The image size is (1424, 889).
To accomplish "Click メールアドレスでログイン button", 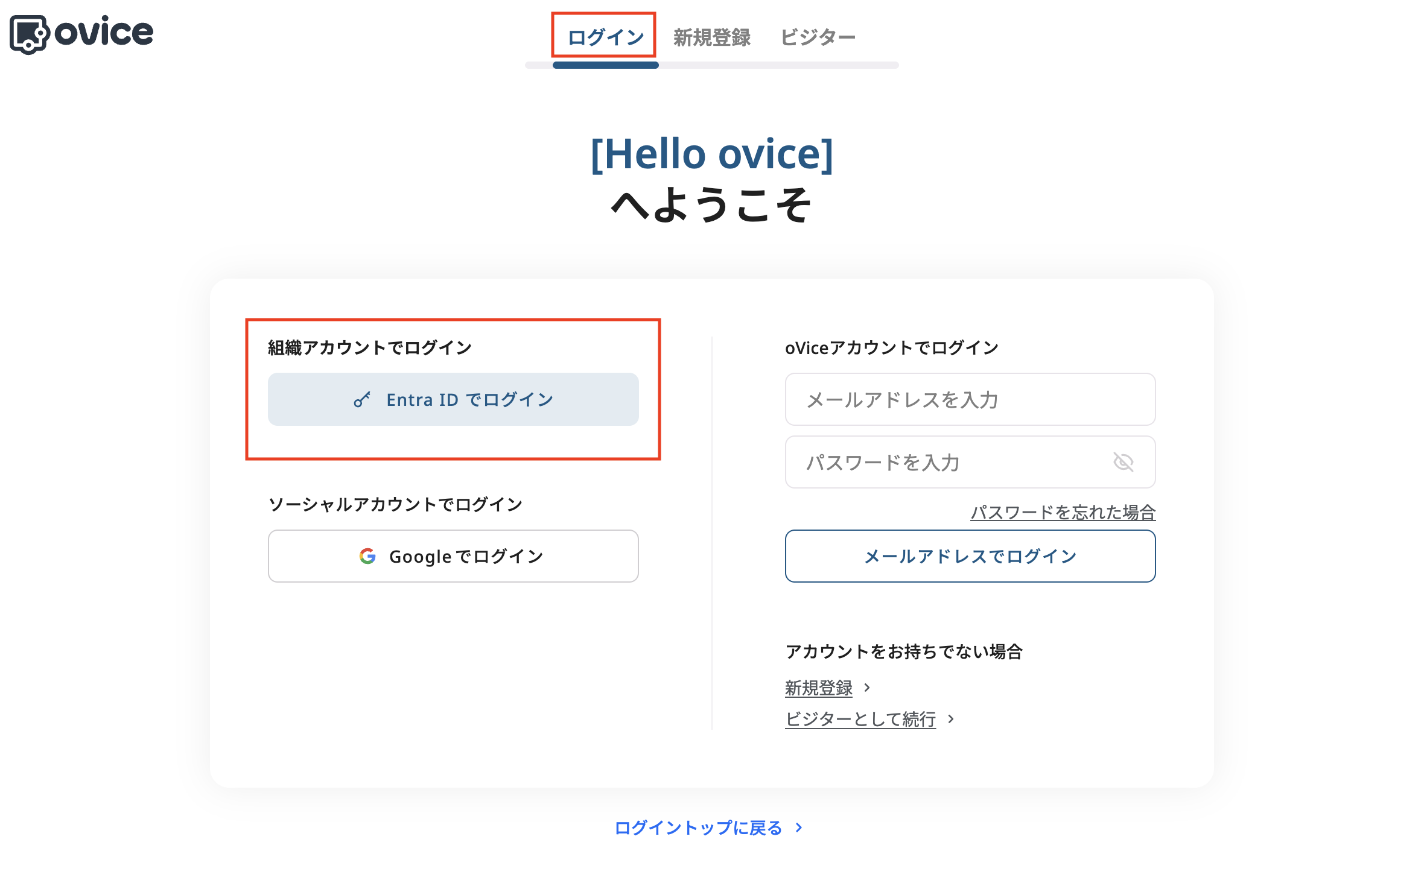I will [x=970, y=556].
